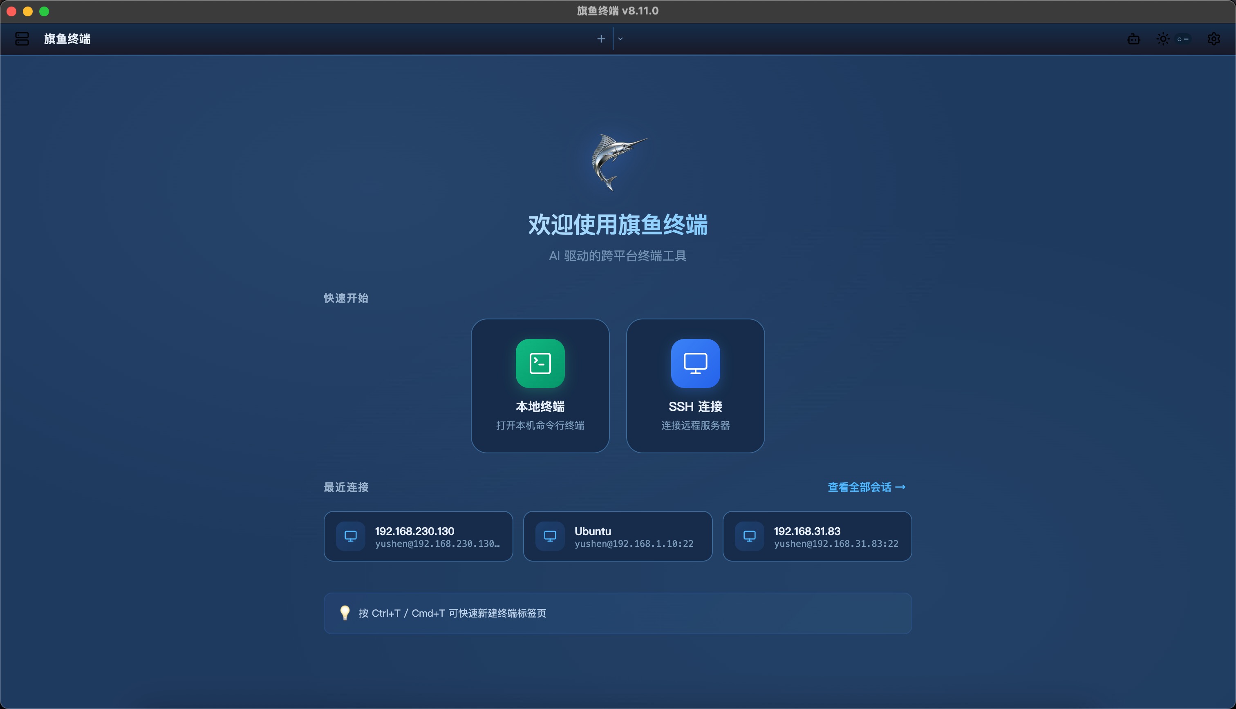Open the 192.168.31.83 recent connection card

pyautogui.click(x=817, y=536)
